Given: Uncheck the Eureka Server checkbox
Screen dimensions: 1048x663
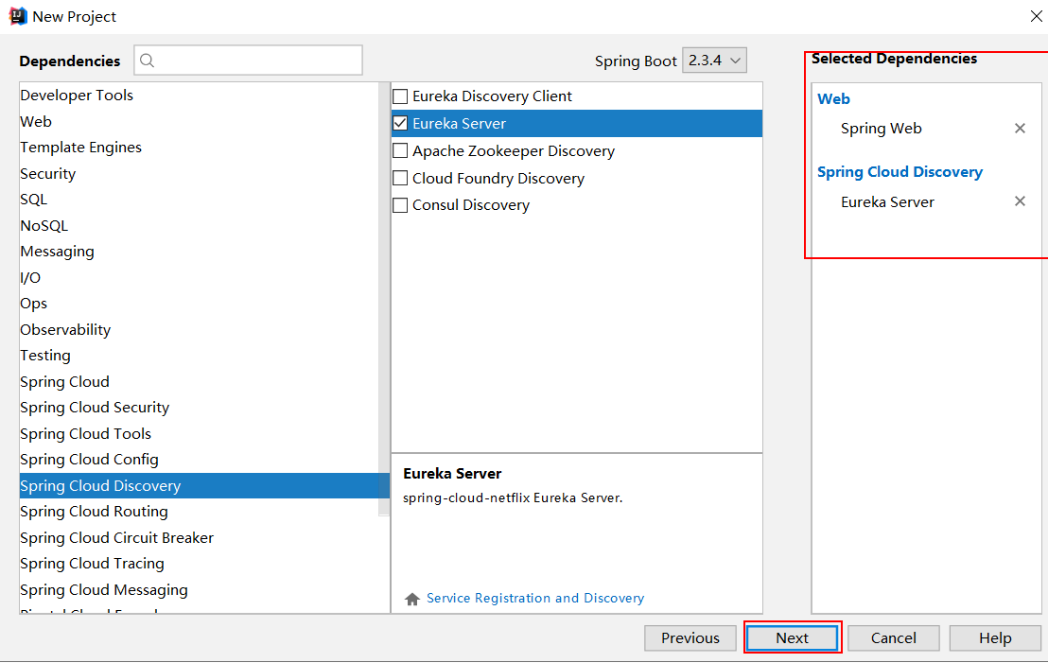Looking at the screenshot, I should (400, 124).
